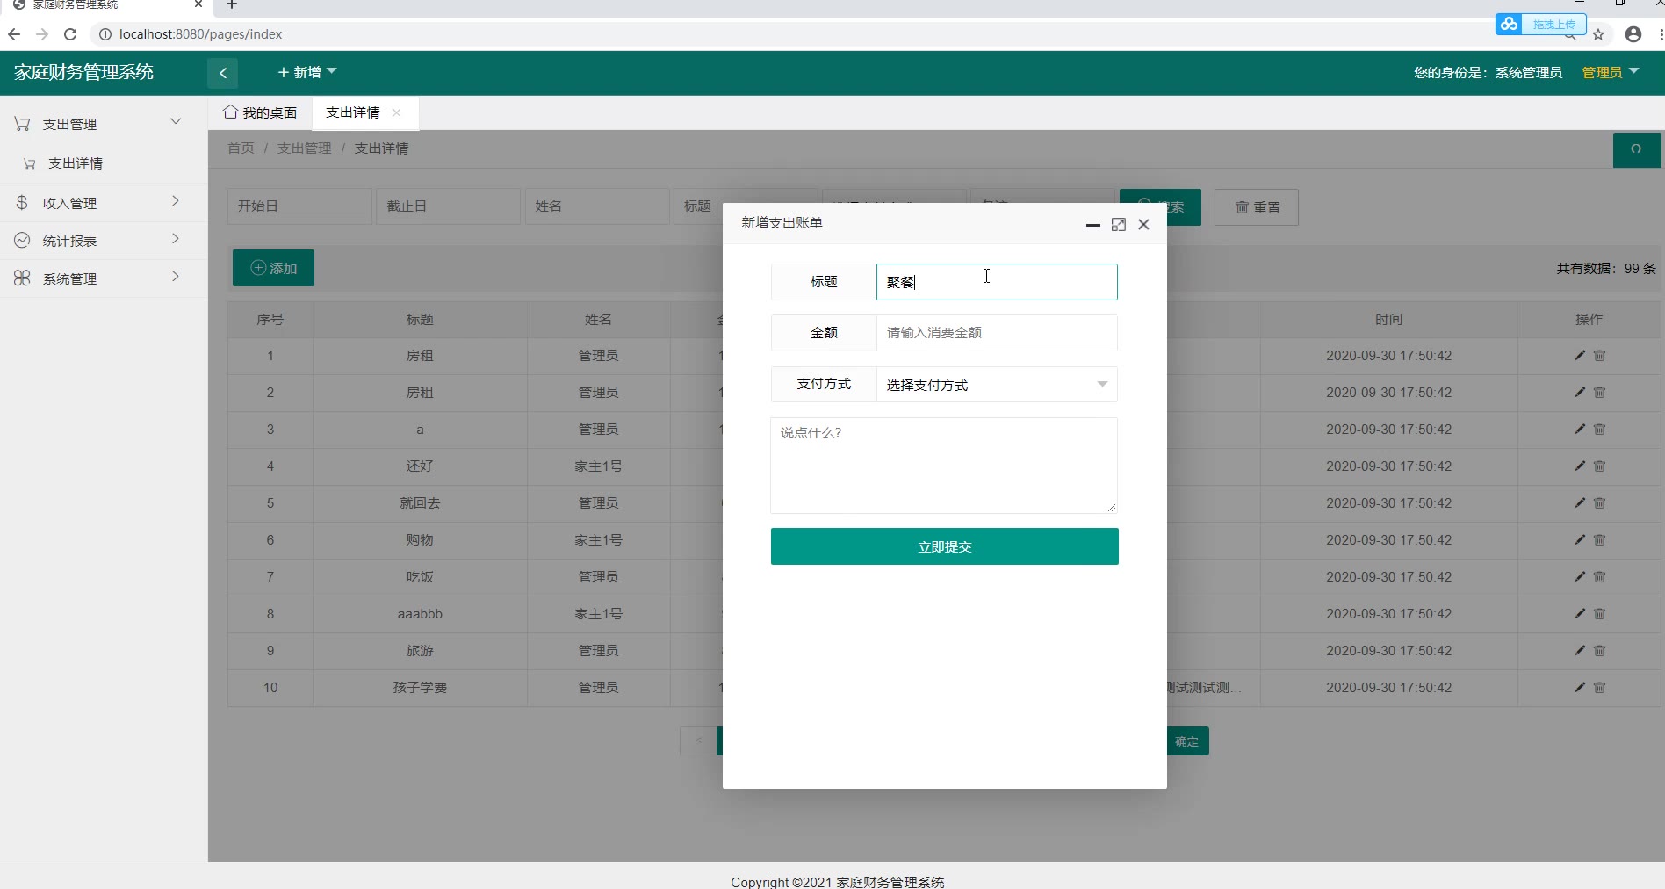
Task: Edit the 还好 row with pencil icon
Action: pos(1580,466)
